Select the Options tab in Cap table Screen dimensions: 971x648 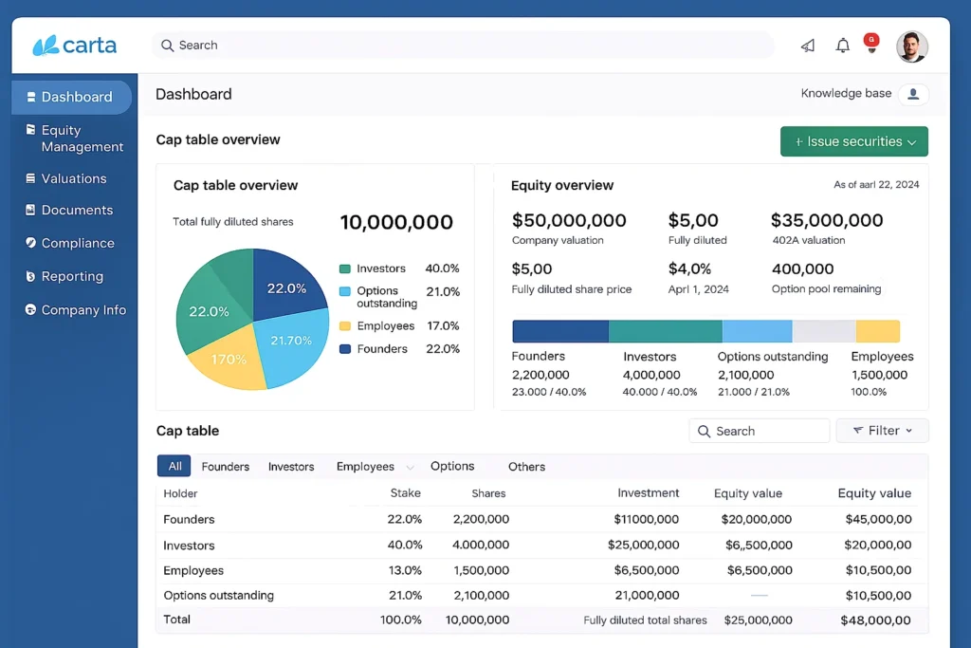click(452, 466)
